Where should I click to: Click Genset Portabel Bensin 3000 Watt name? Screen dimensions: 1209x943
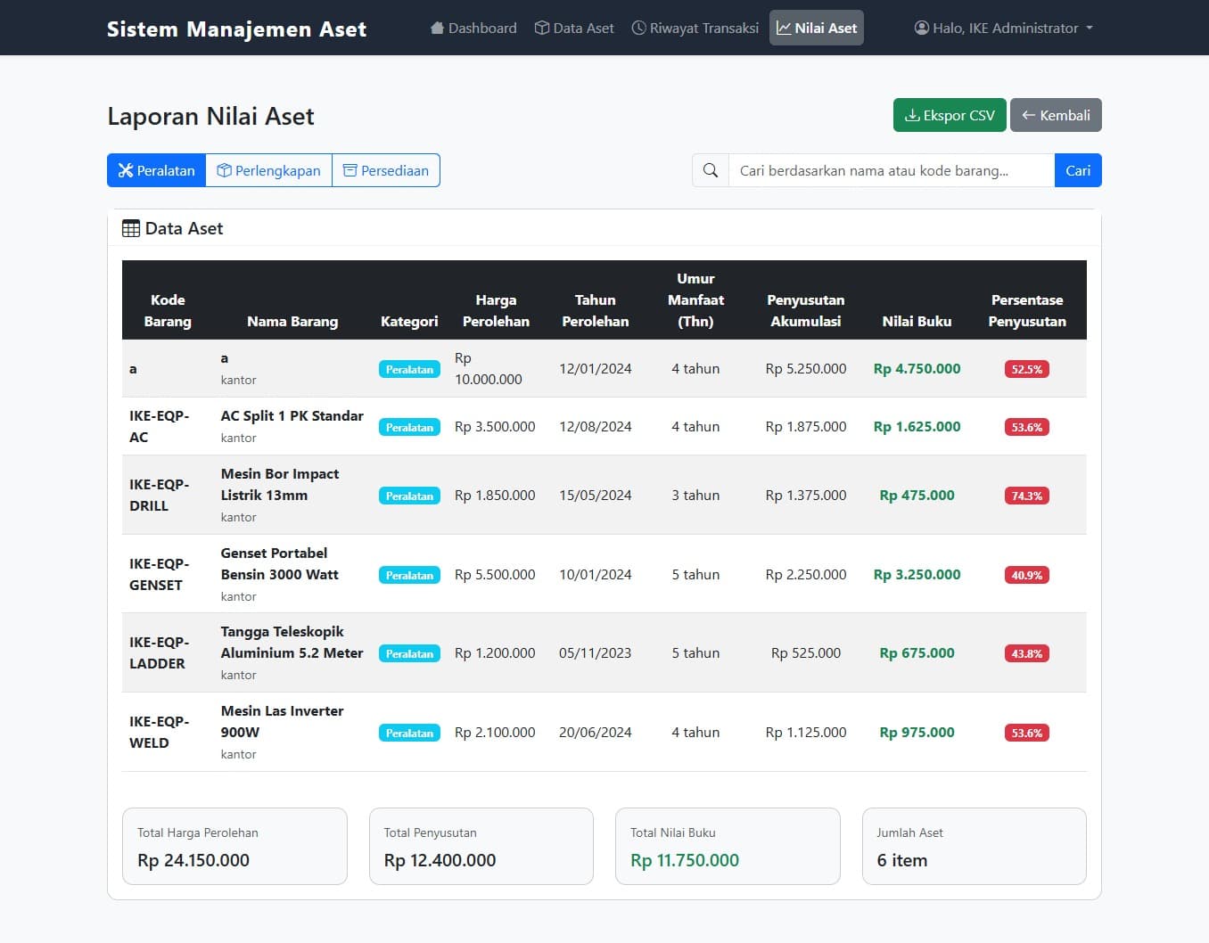pos(280,563)
